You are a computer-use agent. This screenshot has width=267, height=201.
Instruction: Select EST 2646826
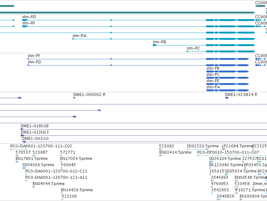coord(226,196)
